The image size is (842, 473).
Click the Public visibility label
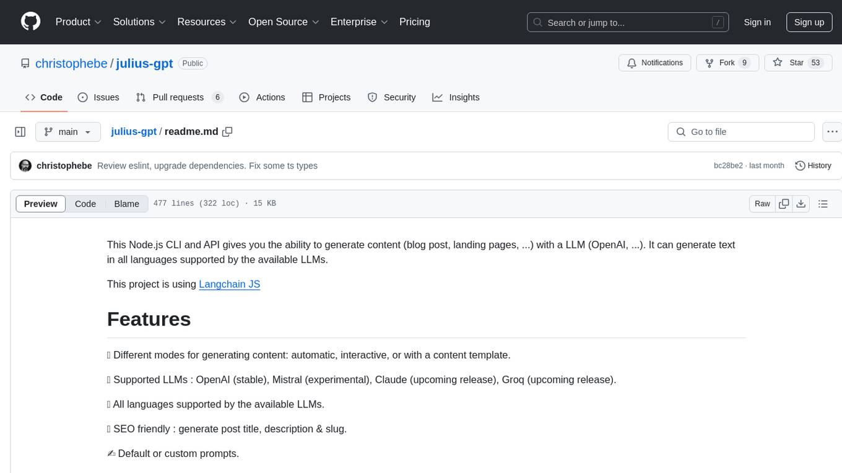pos(193,63)
